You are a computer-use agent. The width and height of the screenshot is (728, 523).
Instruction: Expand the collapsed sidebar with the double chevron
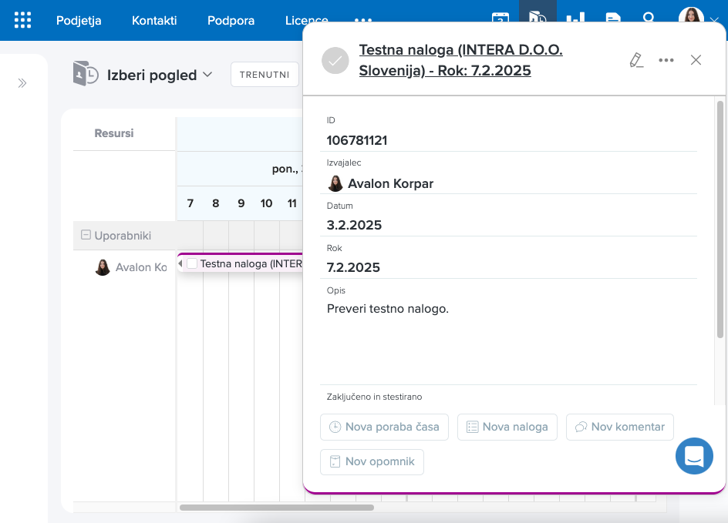[x=22, y=83]
